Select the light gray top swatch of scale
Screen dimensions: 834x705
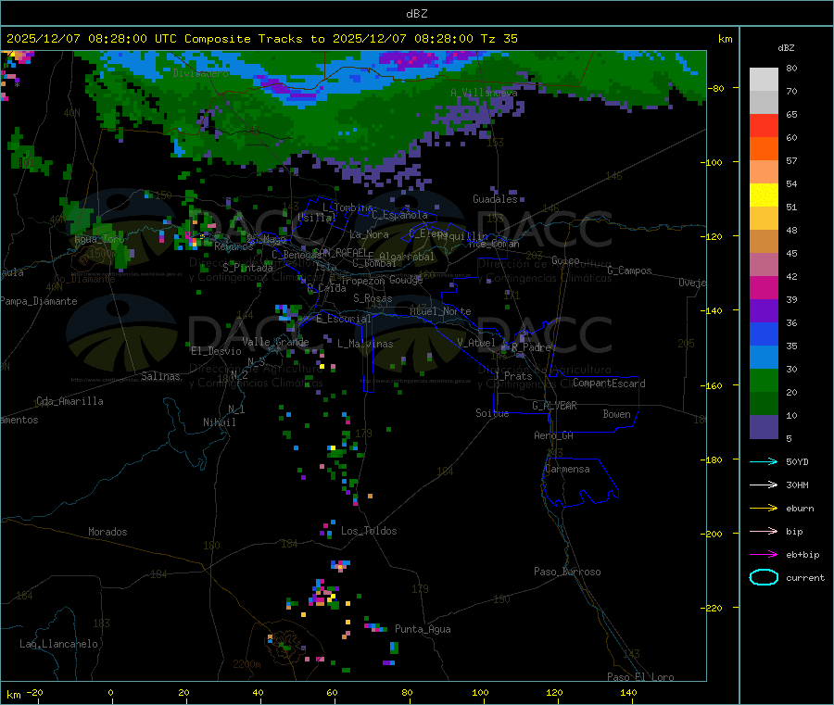click(764, 80)
